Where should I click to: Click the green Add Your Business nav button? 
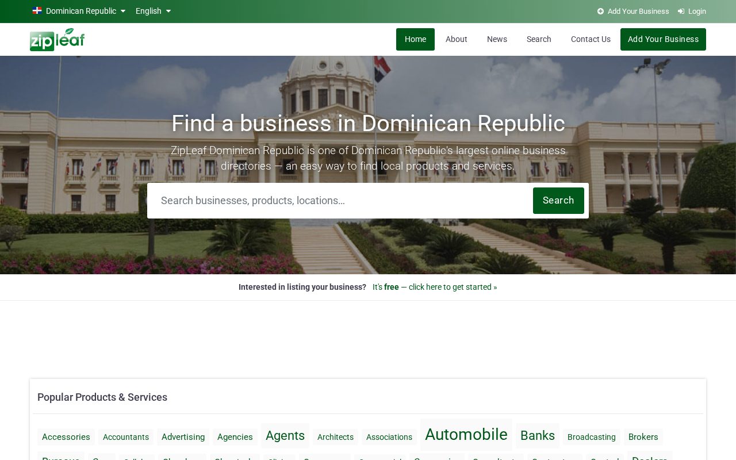click(663, 39)
